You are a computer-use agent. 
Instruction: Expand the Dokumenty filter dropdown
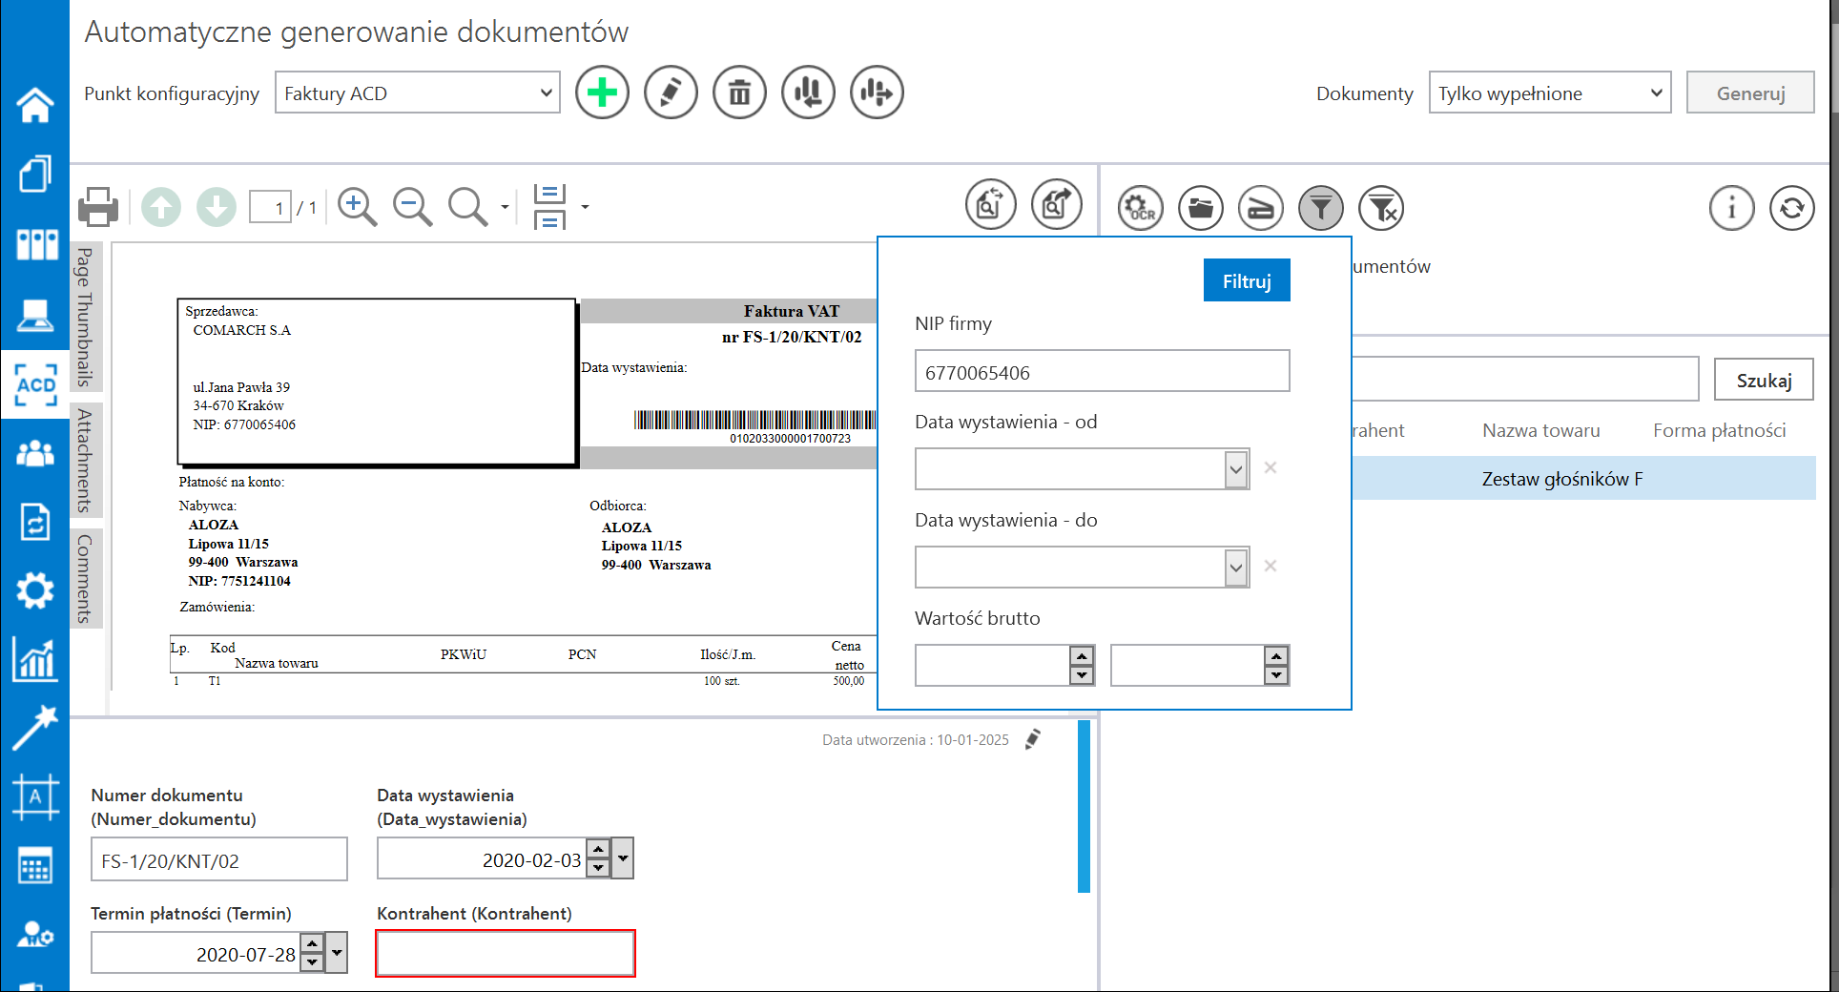[x=1548, y=93]
